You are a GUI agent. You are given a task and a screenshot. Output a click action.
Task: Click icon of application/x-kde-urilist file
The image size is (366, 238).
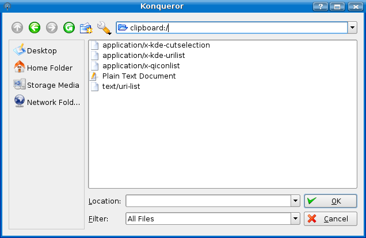[94, 56]
